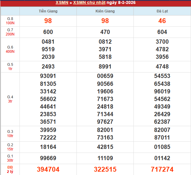Click the G.2 result 42815
191x175 pixels.
pos(105,147)
